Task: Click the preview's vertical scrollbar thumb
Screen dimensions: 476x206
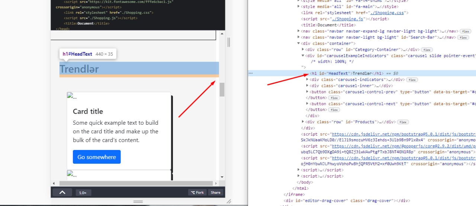Action: [x=222, y=89]
